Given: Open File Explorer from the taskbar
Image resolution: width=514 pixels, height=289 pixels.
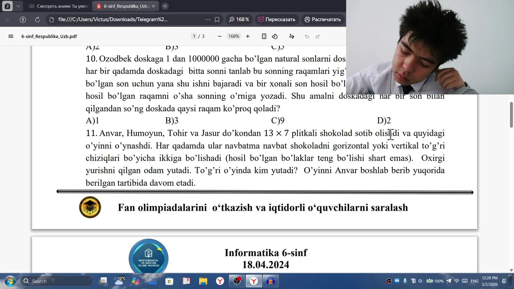Looking at the screenshot, I should click(x=203, y=281).
